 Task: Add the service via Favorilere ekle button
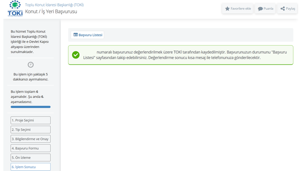(238, 9)
